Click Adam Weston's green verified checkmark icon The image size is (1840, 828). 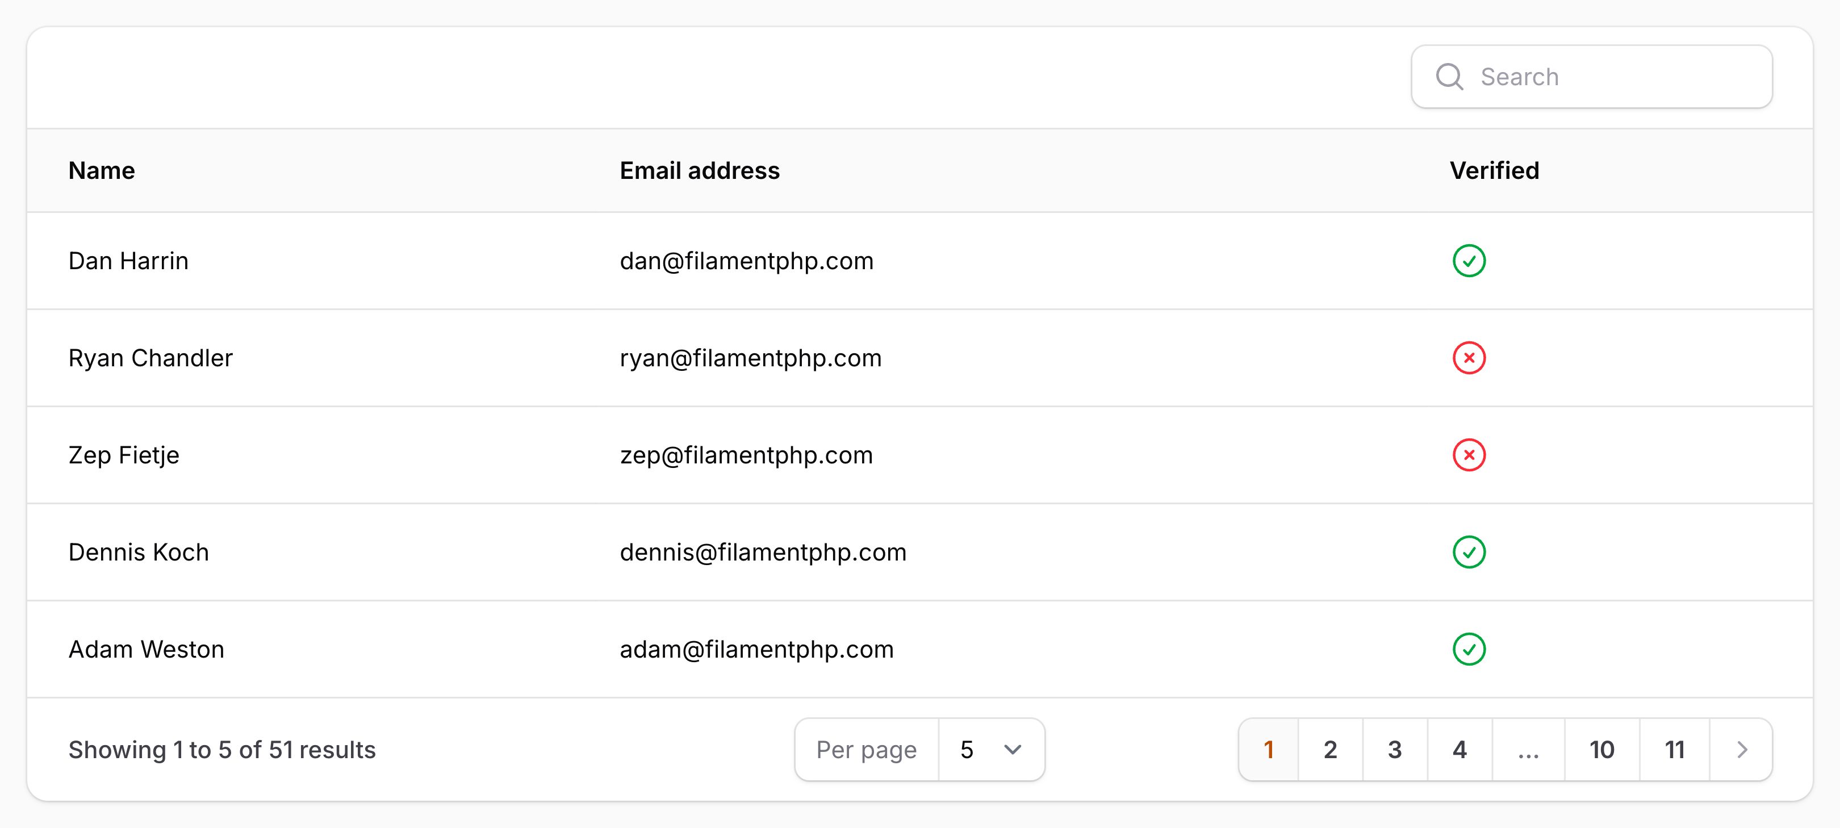[1469, 650]
